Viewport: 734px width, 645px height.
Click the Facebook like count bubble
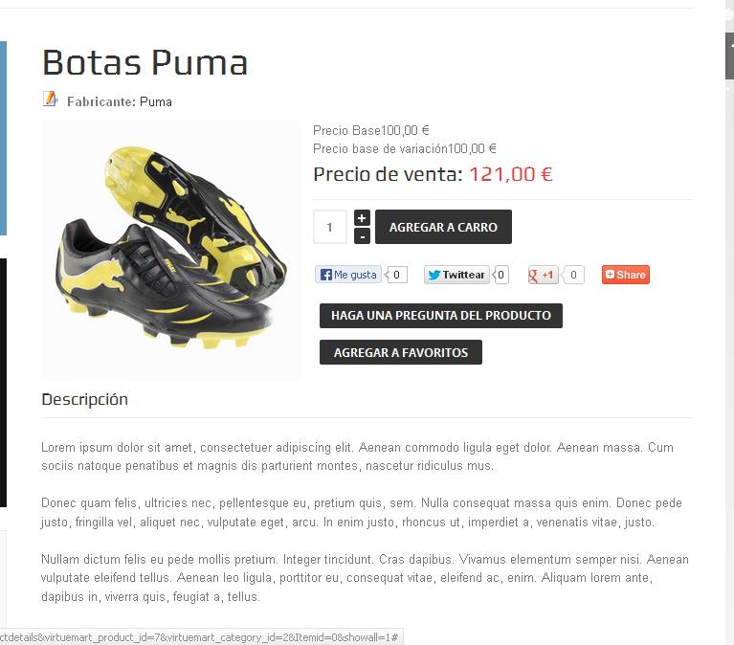396,275
